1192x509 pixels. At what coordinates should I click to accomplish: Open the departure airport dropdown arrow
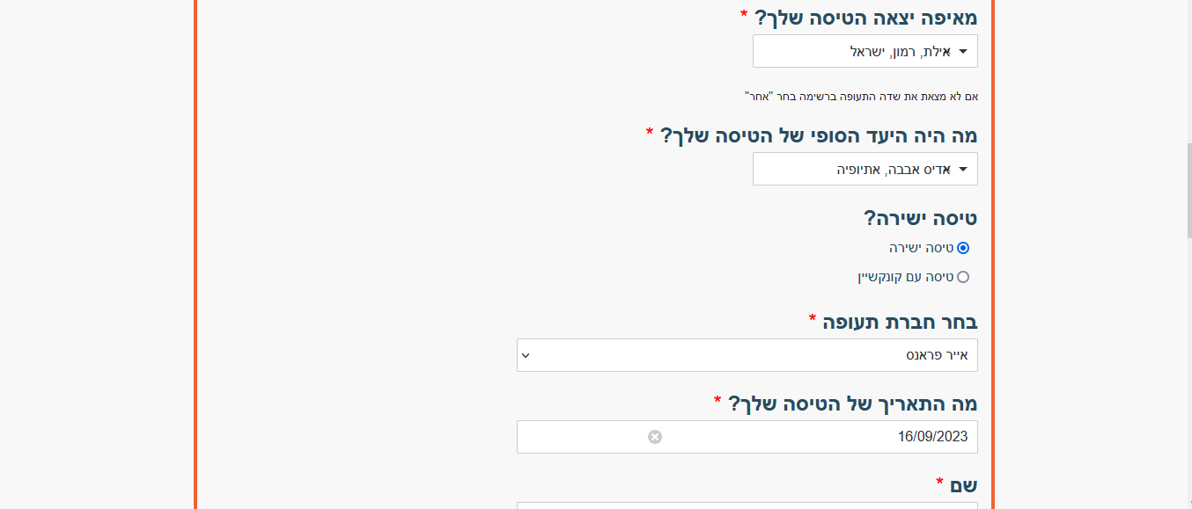(962, 52)
